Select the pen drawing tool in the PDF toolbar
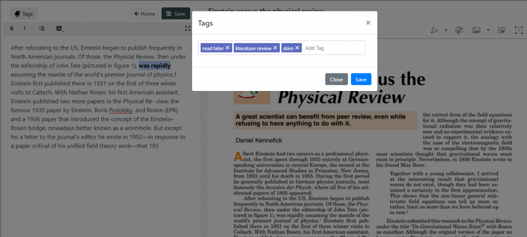Viewport: 527px width, 237px height. click(x=434, y=30)
